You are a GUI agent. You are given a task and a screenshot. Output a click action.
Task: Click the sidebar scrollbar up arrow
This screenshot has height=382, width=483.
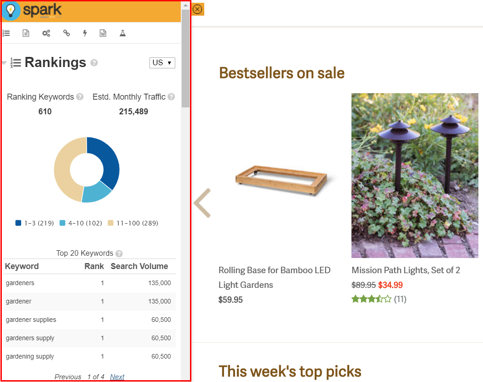click(185, 6)
